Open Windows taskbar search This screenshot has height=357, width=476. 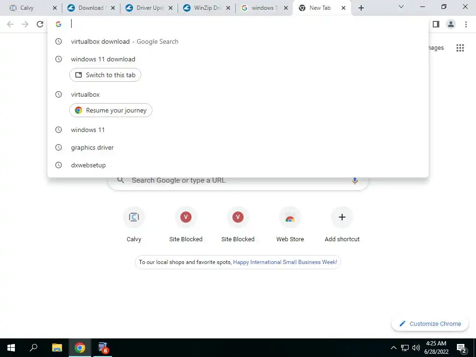33,348
